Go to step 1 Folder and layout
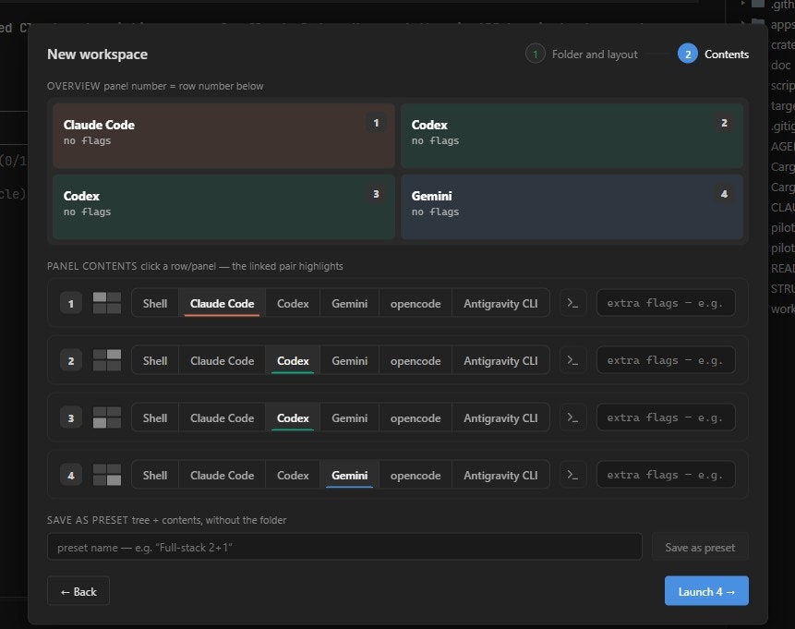 pos(582,54)
